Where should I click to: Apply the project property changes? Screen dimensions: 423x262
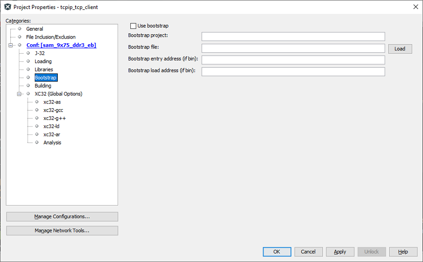point(340,252)
